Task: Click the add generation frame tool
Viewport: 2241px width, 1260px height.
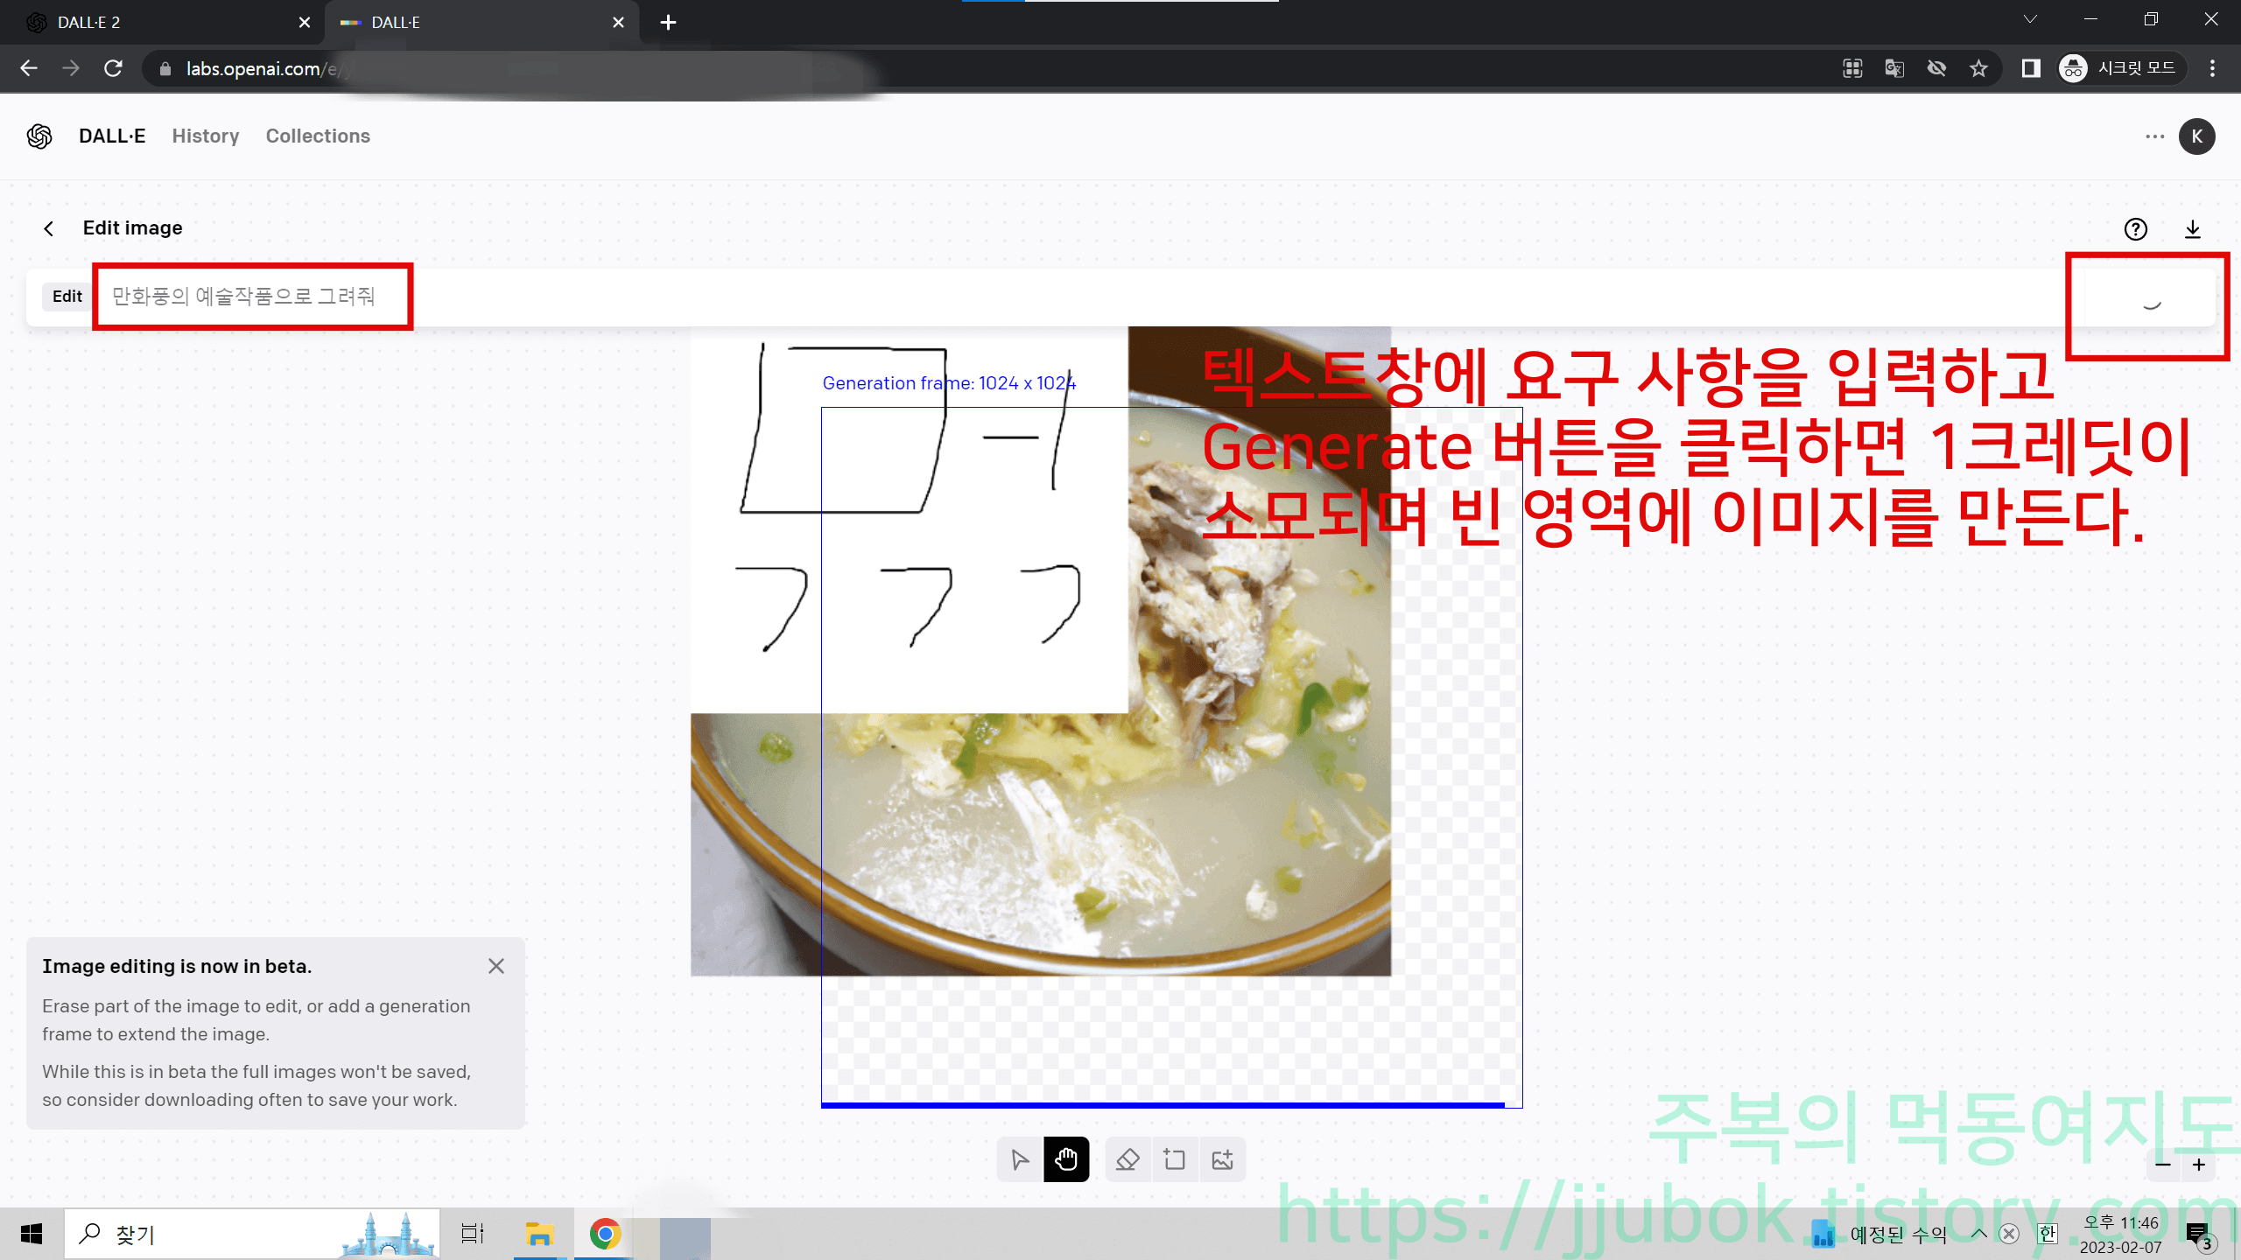Action: tap(1175, 1158)
